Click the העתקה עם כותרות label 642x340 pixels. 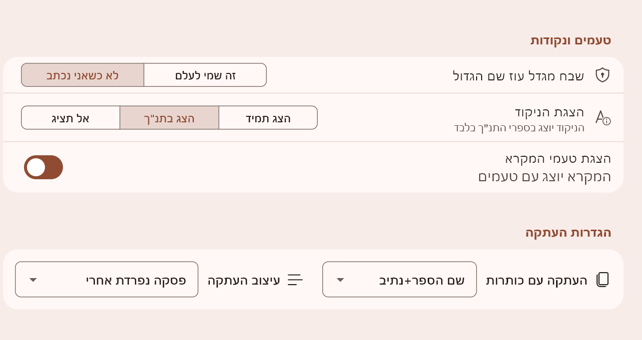click(x=537, y=280)
